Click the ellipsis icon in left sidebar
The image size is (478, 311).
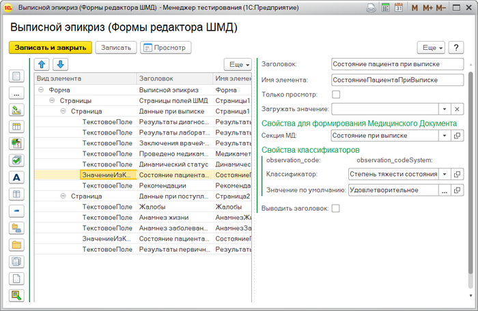(x=16, y=93)
